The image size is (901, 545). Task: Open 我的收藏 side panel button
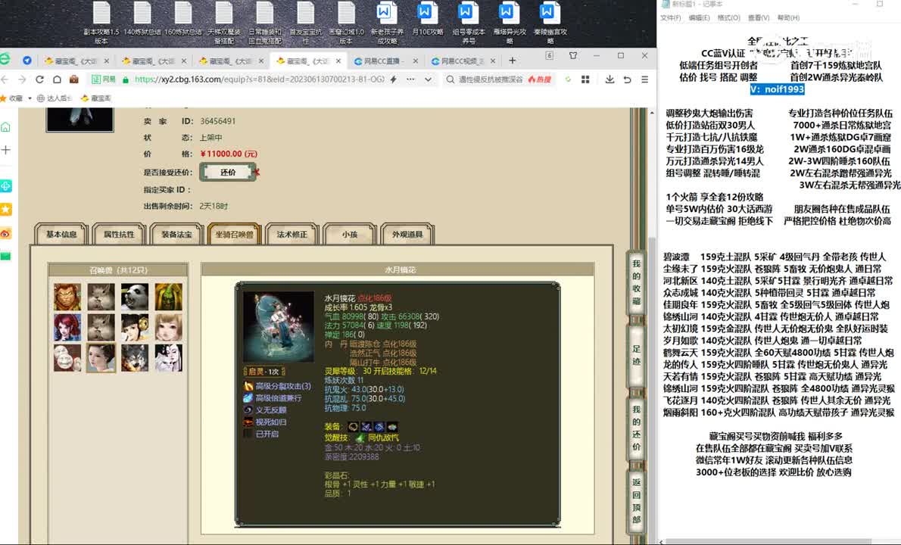click(x=636, y=282)
